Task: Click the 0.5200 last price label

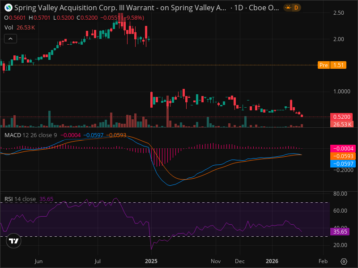Action: point(341,117)
